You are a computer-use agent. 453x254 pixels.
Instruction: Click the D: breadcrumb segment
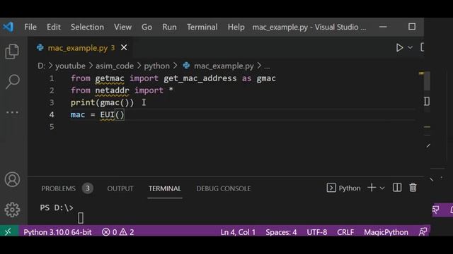[41, 66]
